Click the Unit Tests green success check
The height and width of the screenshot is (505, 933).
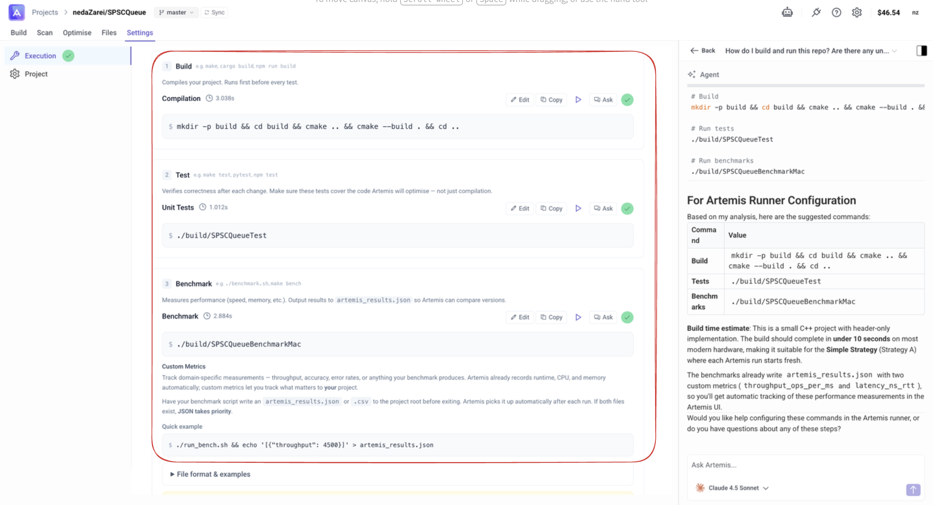coord(627,208)
